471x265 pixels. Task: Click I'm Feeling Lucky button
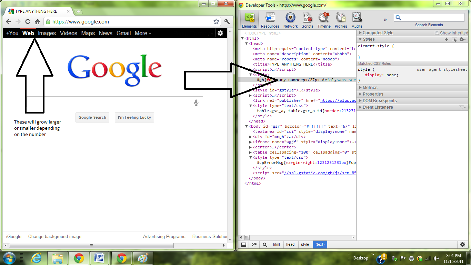[x=134, y=117]
